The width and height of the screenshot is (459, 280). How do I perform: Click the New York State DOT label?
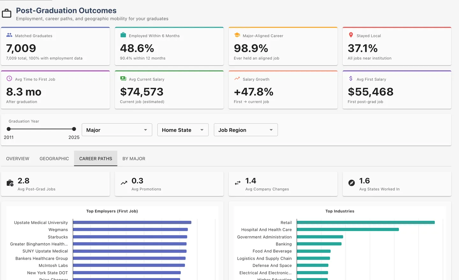pyautogui.click(x=47, y=273)
